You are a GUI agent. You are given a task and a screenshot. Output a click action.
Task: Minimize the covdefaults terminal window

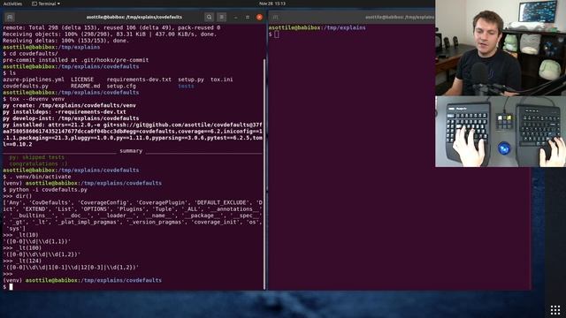(x=236, y=17)
